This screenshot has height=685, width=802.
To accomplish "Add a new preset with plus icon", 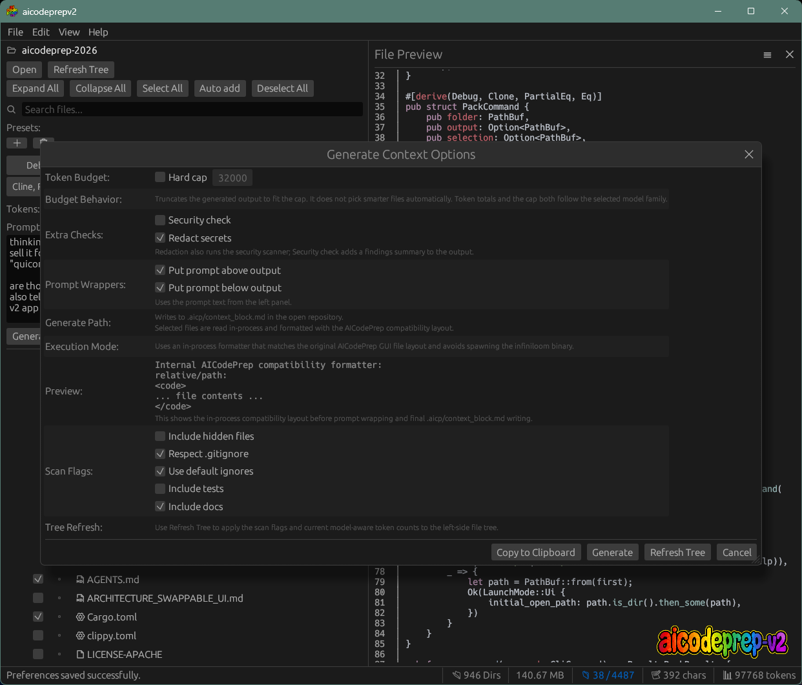I will point(17,143).
